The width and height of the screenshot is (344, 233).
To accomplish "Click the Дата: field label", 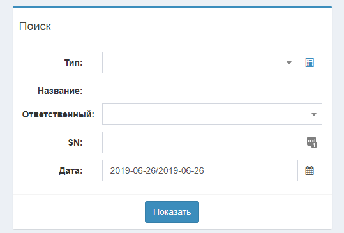I will (71, 170).
